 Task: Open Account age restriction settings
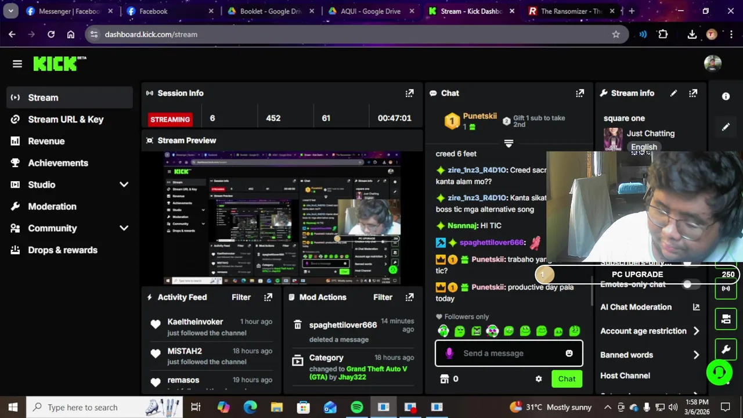tap(650, 331)
